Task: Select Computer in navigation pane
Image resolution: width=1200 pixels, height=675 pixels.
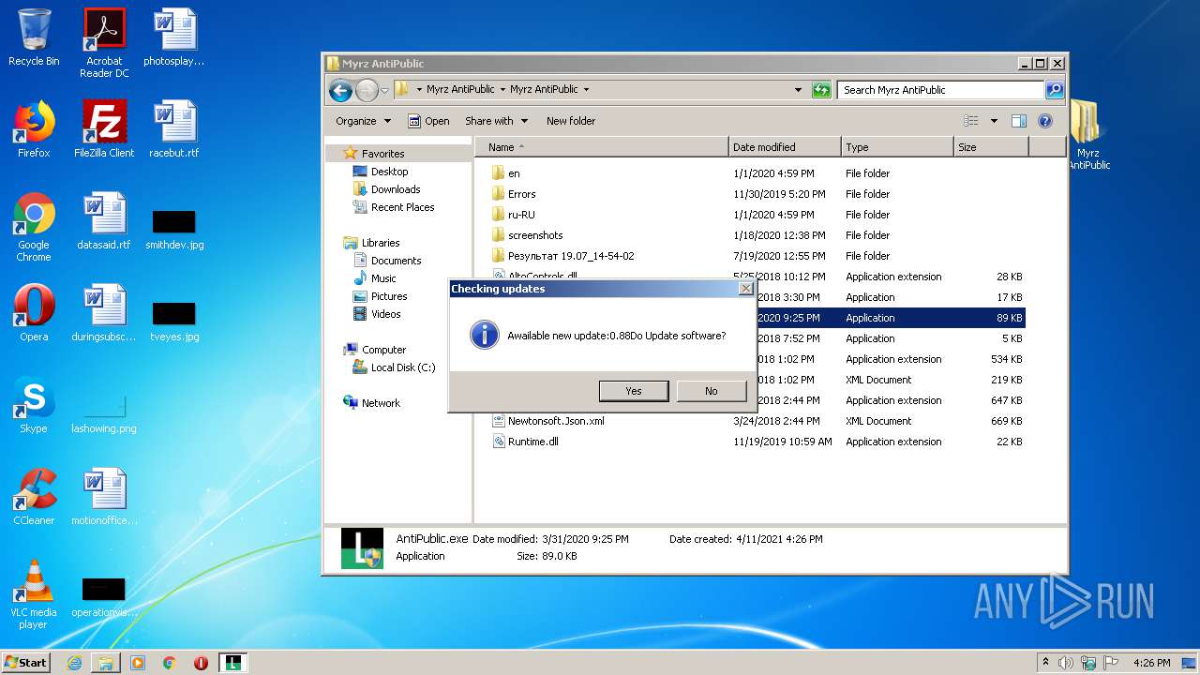Action: pyautogui.click(x=383, y=350)
